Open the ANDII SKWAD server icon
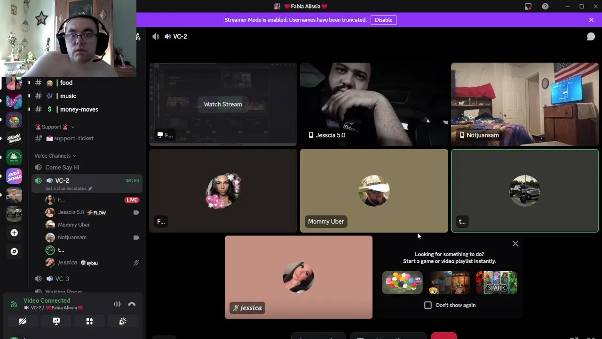The image size is (602, 339). tap(14, 176)
